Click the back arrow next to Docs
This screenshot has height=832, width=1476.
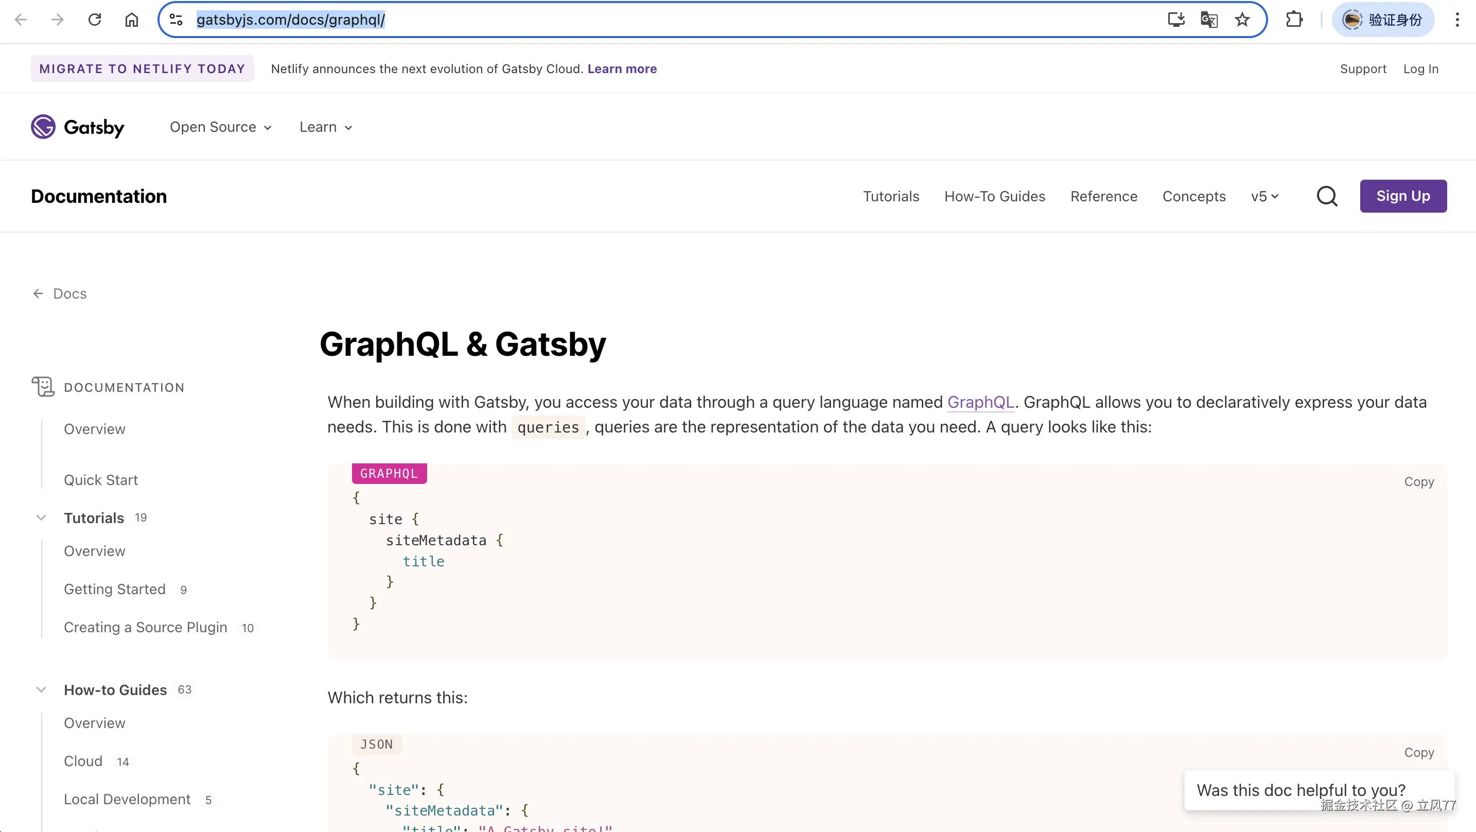[x=38, y=293]
